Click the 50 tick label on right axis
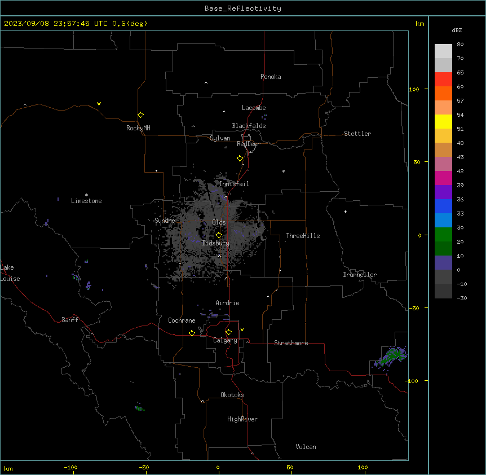The image size is (486, 475). point(417,162)
